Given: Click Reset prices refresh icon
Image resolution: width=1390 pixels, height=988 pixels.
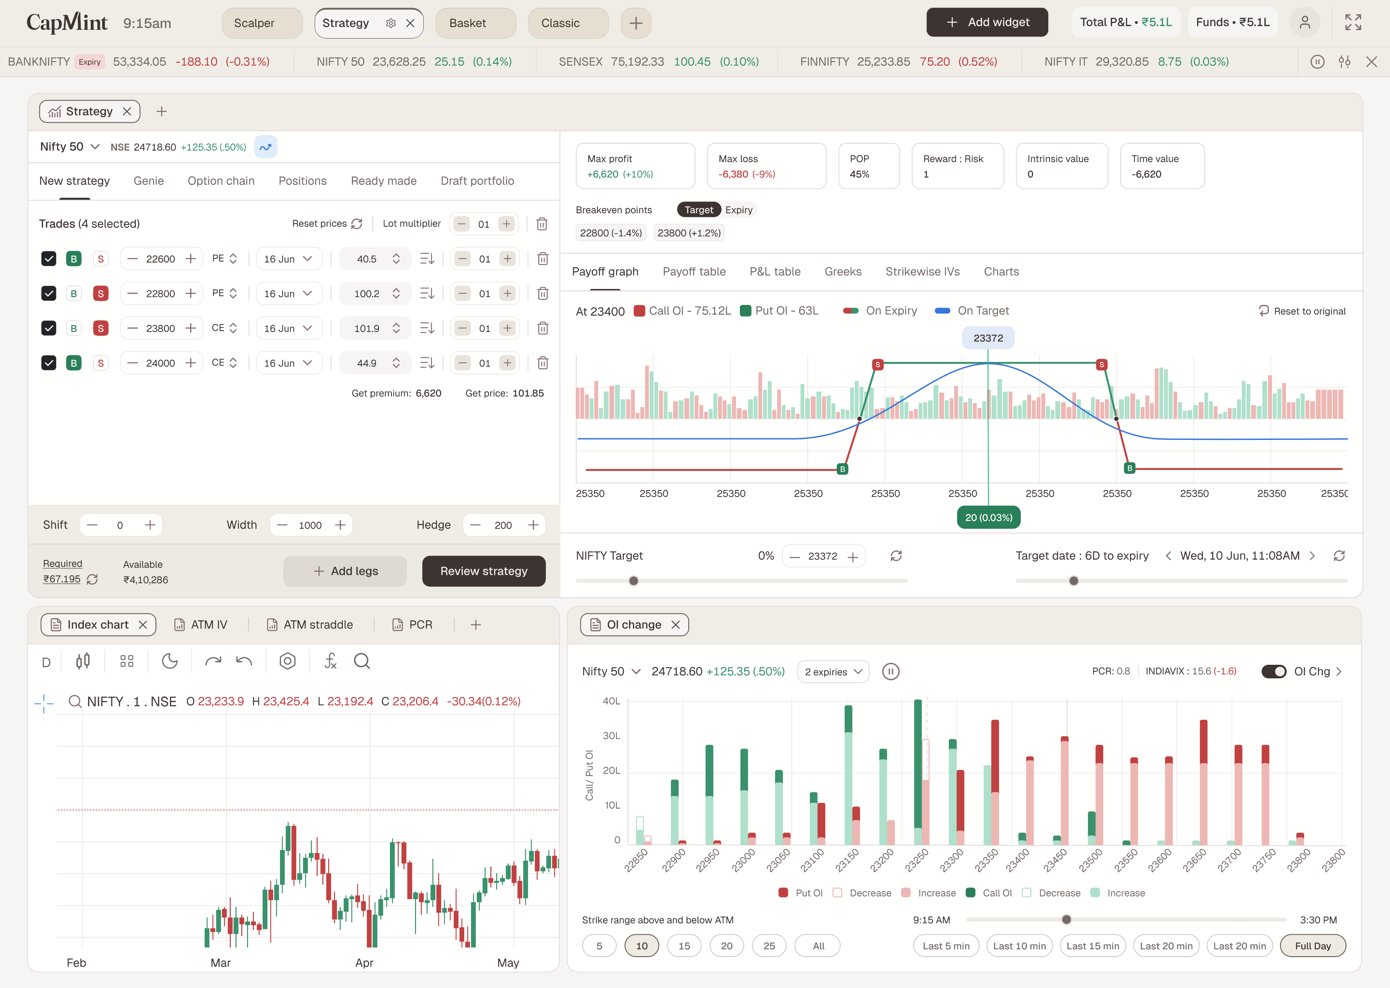Looking at the screenshot, I should tap(357, 224).
